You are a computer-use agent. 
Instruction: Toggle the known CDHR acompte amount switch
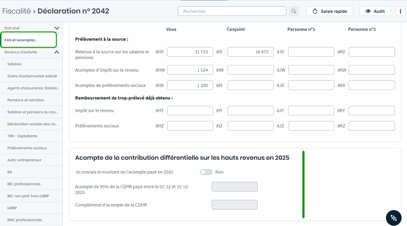pyautogui.click(x=206, y=172)
